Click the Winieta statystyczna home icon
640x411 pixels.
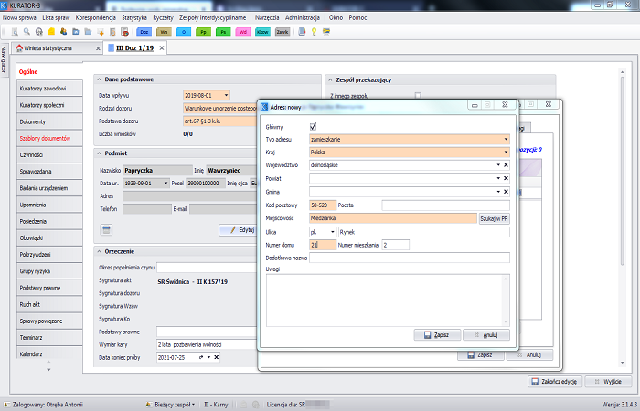[x=19, y=48]
